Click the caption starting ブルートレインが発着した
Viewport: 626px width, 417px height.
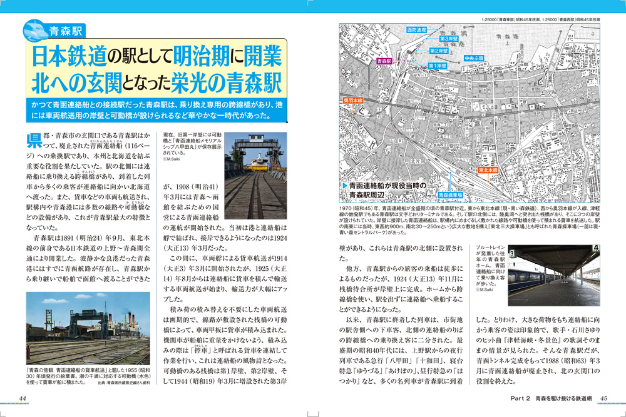(x=491, y=266)
